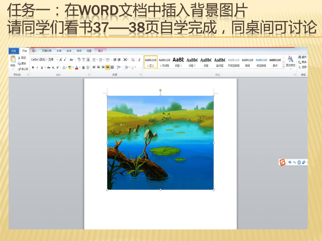Click the Replace (替换) icon
The height and width of the screenshot is (241, 322).
pyautogui.click(x=300, y=62)
